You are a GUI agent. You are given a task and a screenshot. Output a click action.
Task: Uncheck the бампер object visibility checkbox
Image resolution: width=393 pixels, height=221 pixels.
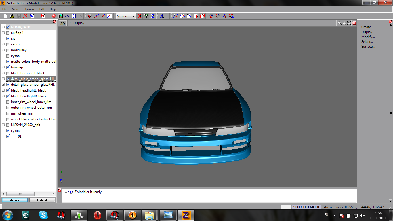click(x=8, y=67)
